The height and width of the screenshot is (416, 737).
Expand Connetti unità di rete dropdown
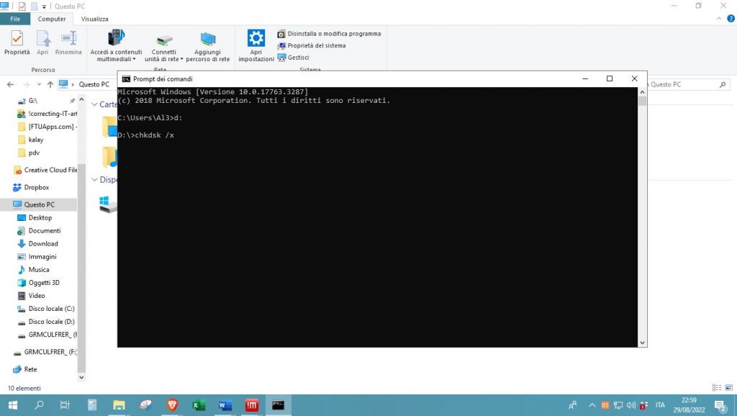click(x=164, y=59)
